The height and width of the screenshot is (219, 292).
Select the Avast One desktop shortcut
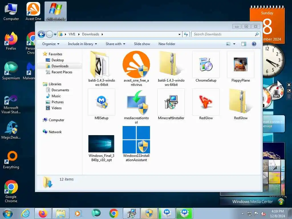33,11
